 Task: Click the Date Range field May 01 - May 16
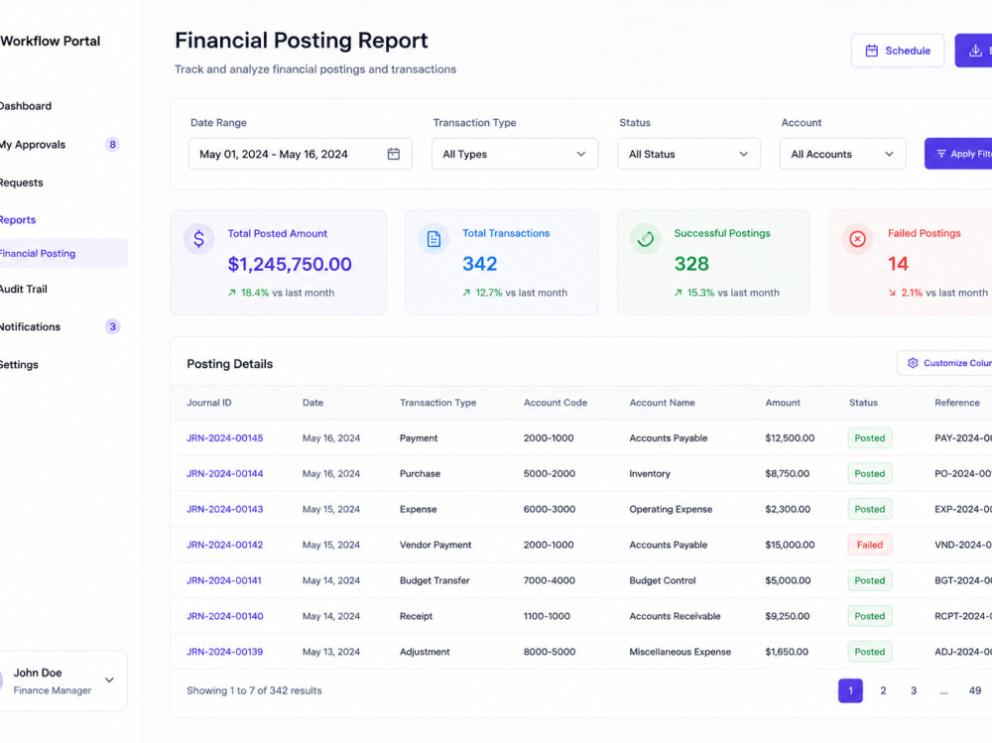click(x=301, y=154)
